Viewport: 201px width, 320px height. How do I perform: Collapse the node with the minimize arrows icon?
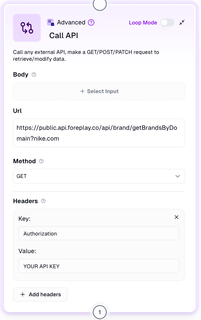182,22
